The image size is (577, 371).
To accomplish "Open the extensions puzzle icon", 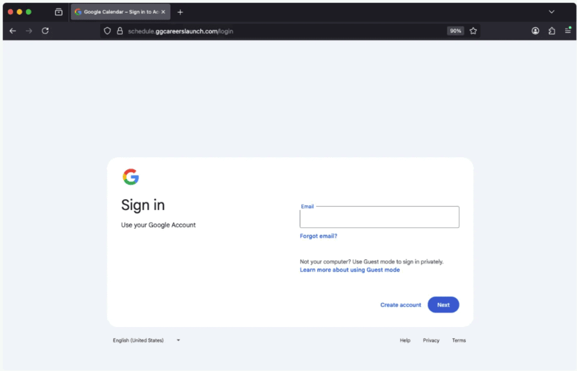I will coord(552,31).
